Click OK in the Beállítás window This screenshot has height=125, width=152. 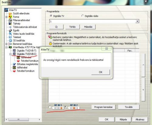coord(106,120)
